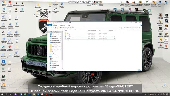Open the purple assistant taskbar icon

point(15,94)
